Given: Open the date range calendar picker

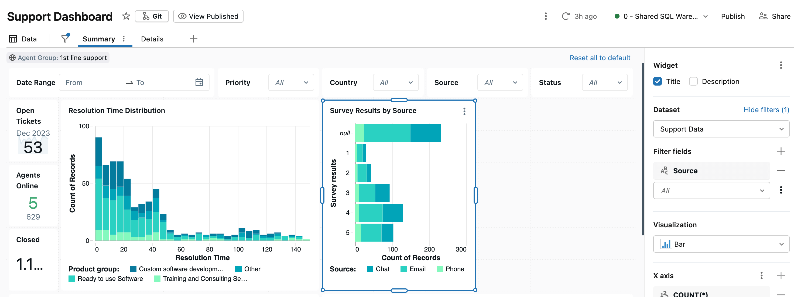Looking at the screenshot, I should 199,82.
